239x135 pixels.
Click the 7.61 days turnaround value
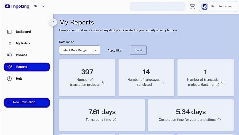click(x=102, y=112)
